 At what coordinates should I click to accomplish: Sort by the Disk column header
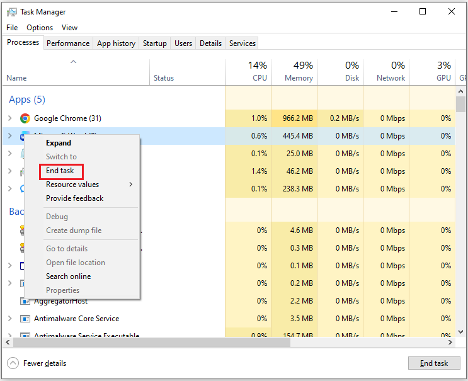340,72
